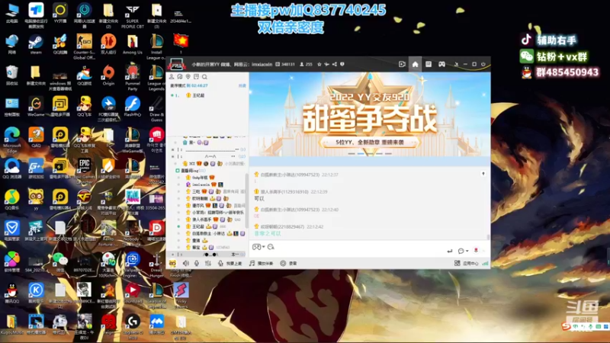Click the scroll-to-top arrow in chat panel
The image size is (610, 343).
point(483,174)
